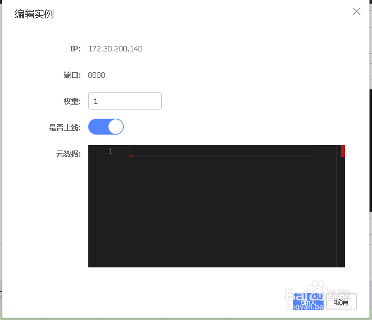Cancel editing with the 取消 button
The width and height of the screenshot is (372, 320).
341,302
